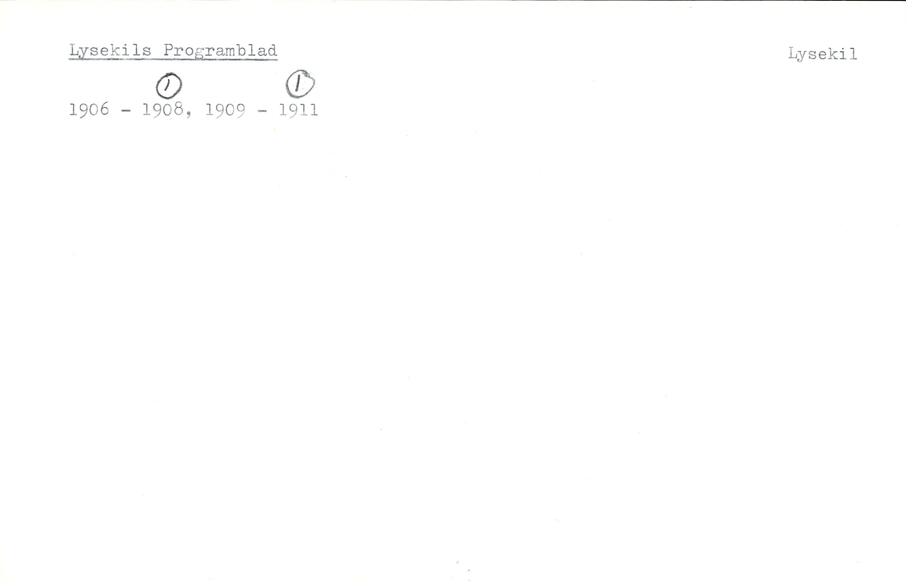Click the word "Programblad" in the title

pyautogui.click(x=220, y=51)
